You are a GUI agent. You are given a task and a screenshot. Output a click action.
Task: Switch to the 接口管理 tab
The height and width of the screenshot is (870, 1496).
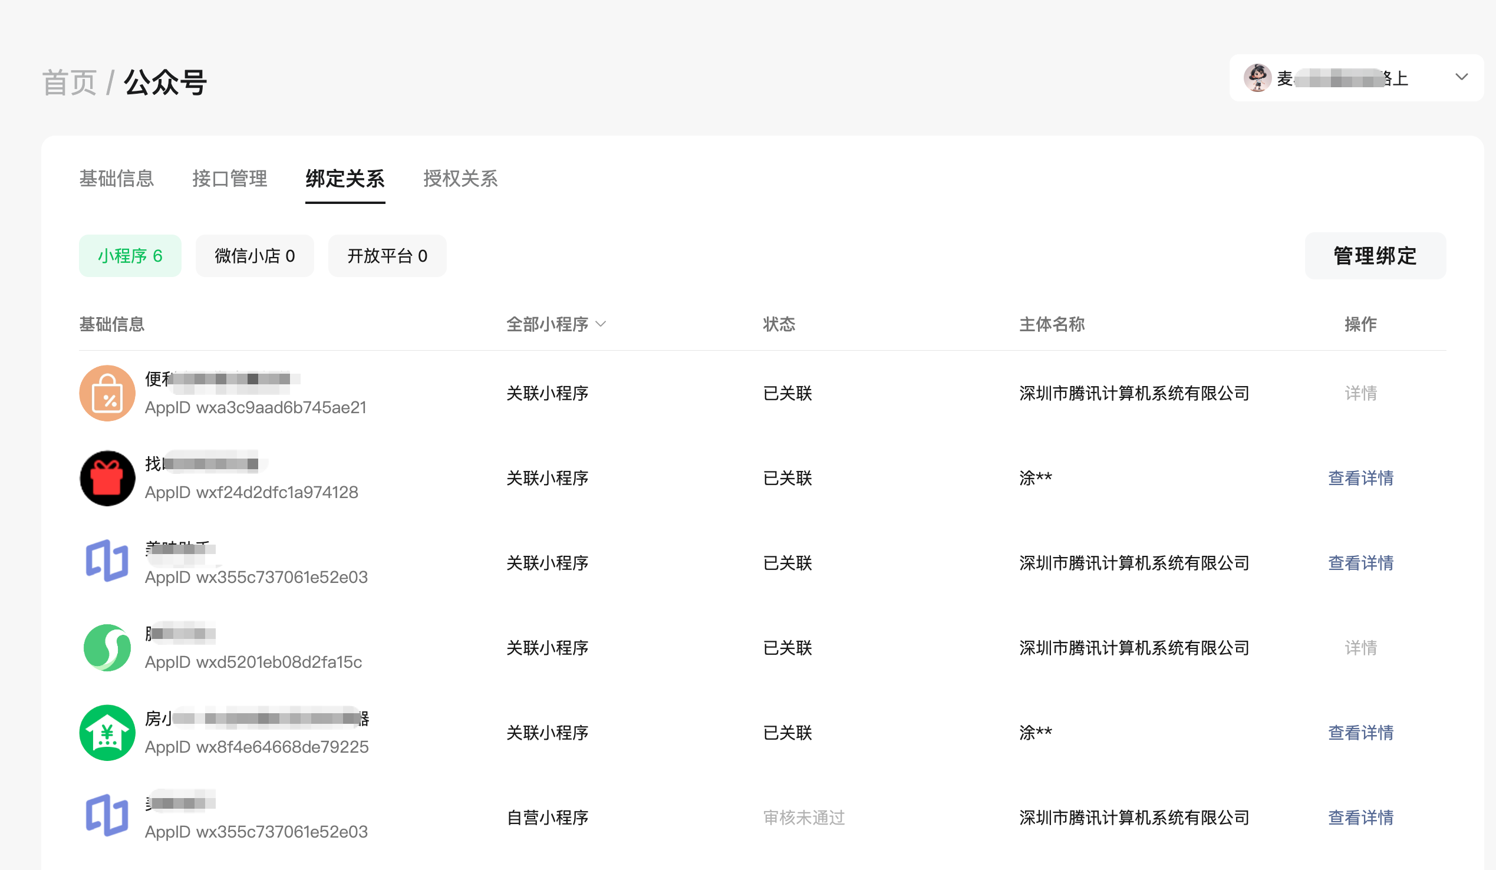(229, 179)
